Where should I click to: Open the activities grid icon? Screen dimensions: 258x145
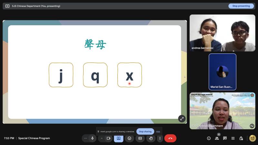pos(233,138)
